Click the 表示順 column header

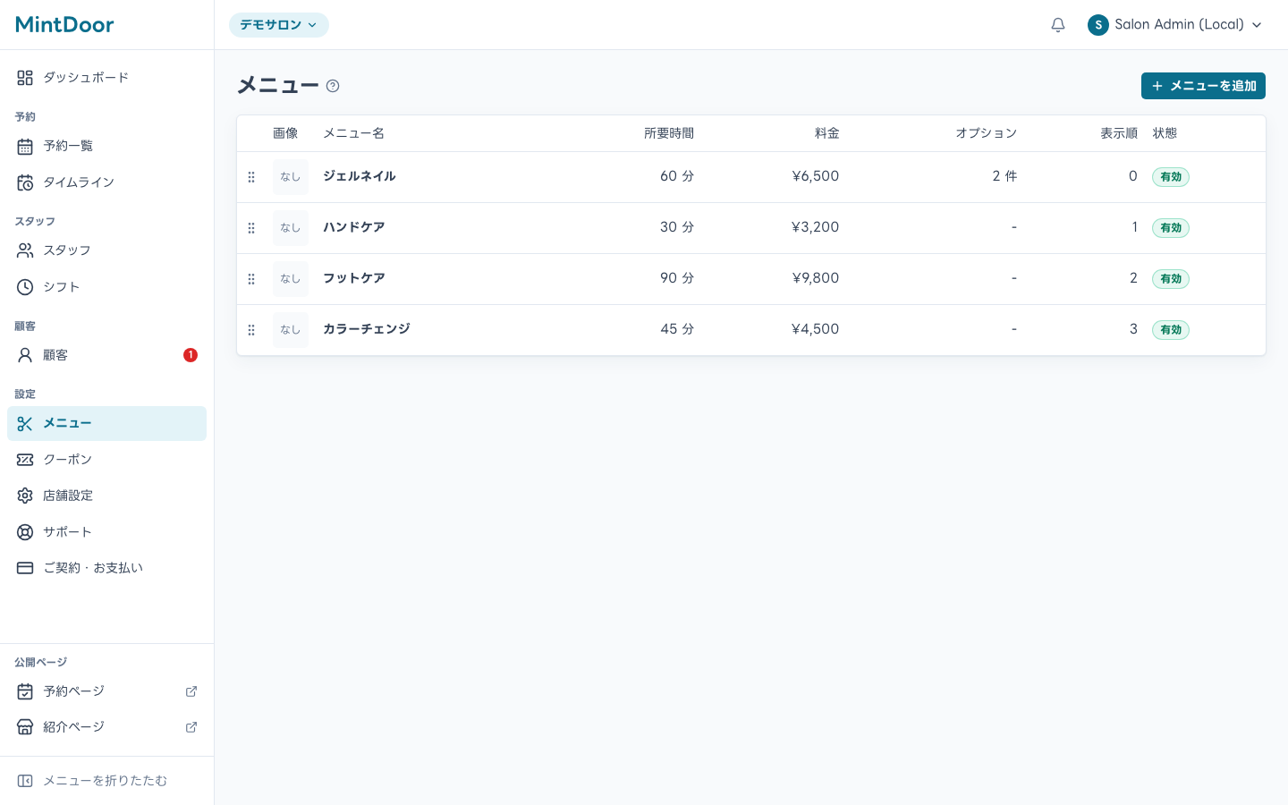tap(1119, 133)
